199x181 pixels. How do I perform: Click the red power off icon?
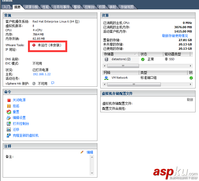click(x=9, y=100)
